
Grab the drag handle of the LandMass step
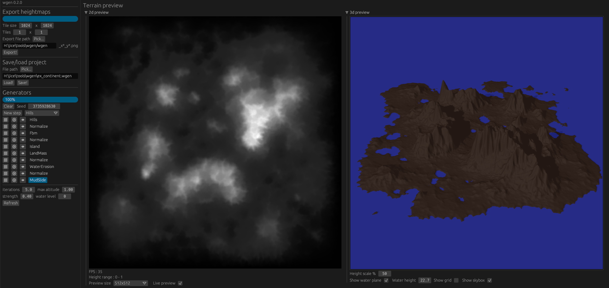(x=5, y=153)
